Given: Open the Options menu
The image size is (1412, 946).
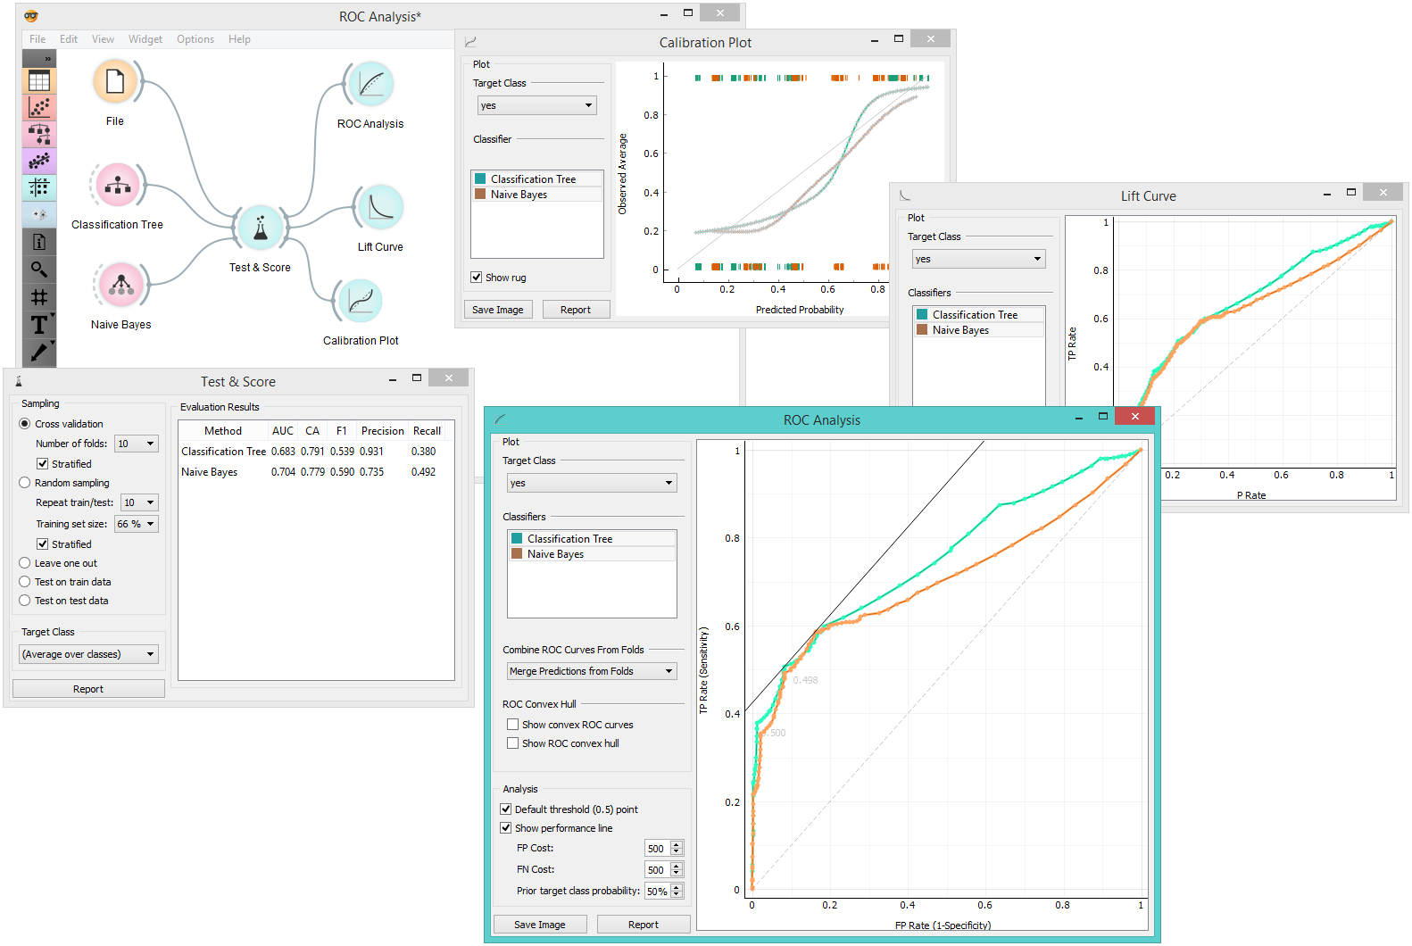Looking at the screenshot, I should [x=195, y=39].
